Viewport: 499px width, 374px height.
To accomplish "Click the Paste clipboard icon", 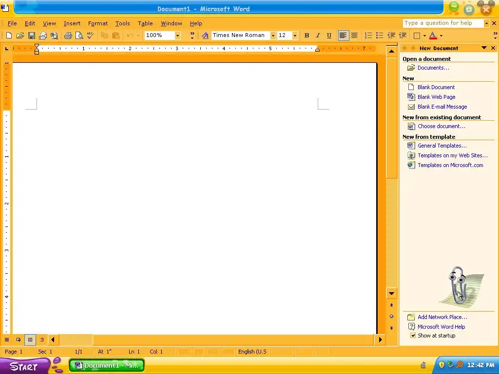I will 116,36.
